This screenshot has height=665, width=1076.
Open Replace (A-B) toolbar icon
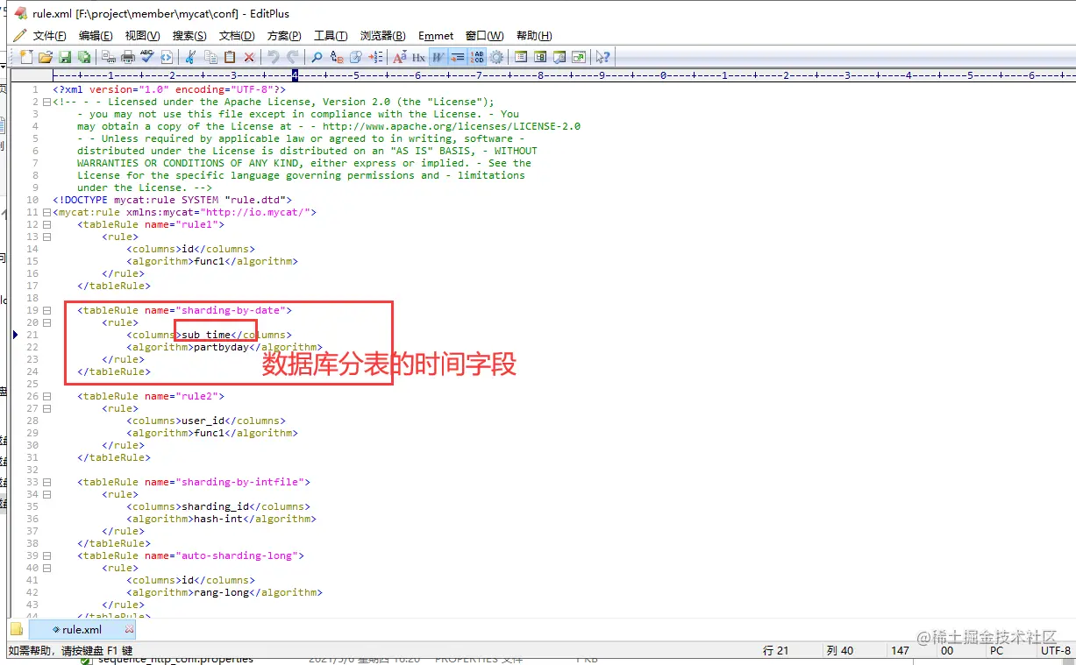(337, 57)
